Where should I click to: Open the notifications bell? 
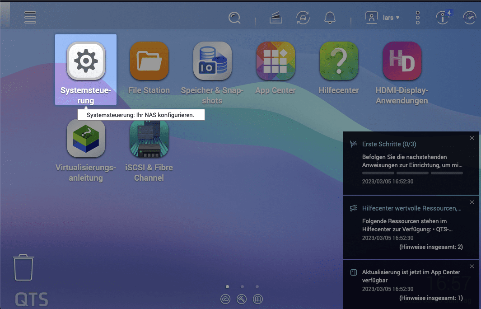[330, 18]
